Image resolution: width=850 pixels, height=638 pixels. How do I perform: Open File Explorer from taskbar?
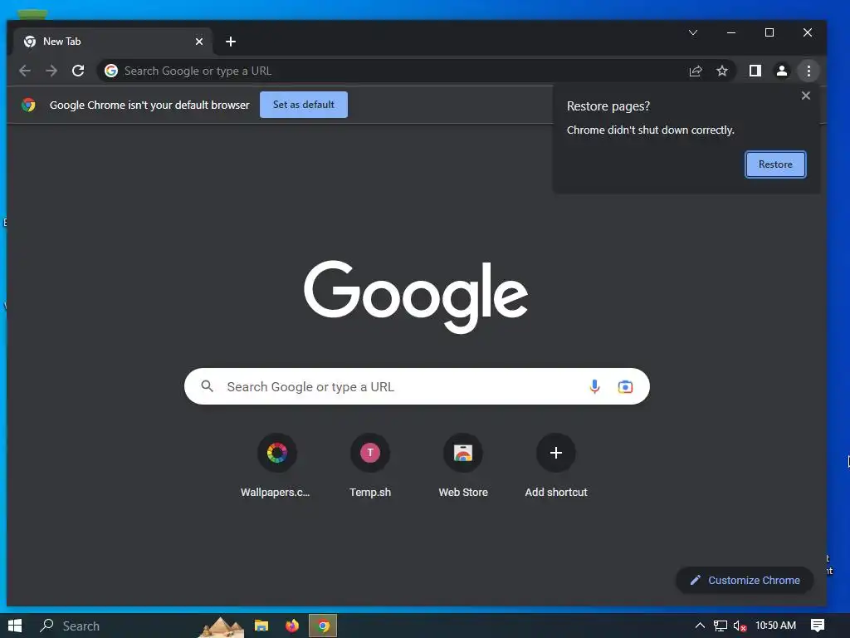(x=261, y=626)
